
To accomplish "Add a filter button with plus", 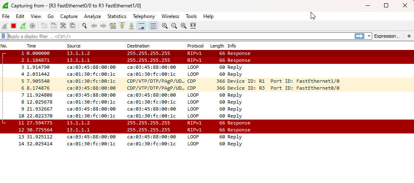I will click(409, 36).
